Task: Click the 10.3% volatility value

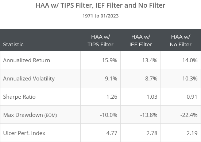Action: (x=190, y=79)
